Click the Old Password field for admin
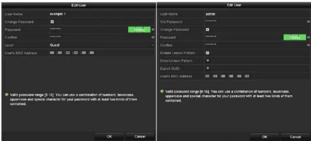 click(255, 22)
